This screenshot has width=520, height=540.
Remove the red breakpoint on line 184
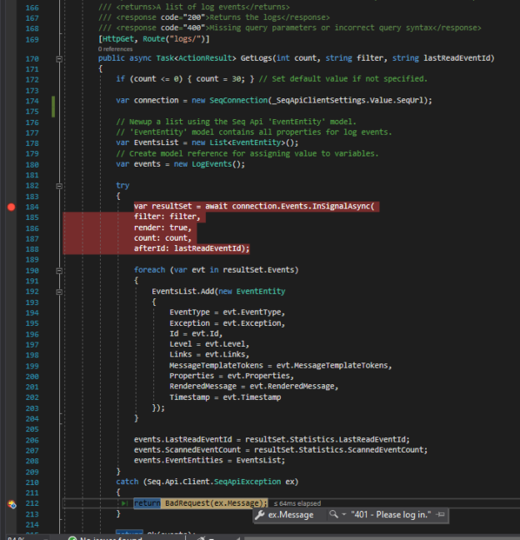(x=12, y=207)
